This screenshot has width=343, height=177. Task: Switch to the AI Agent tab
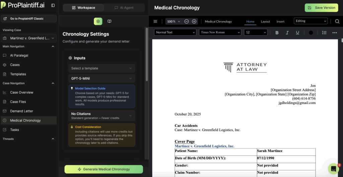pos(124,8)
